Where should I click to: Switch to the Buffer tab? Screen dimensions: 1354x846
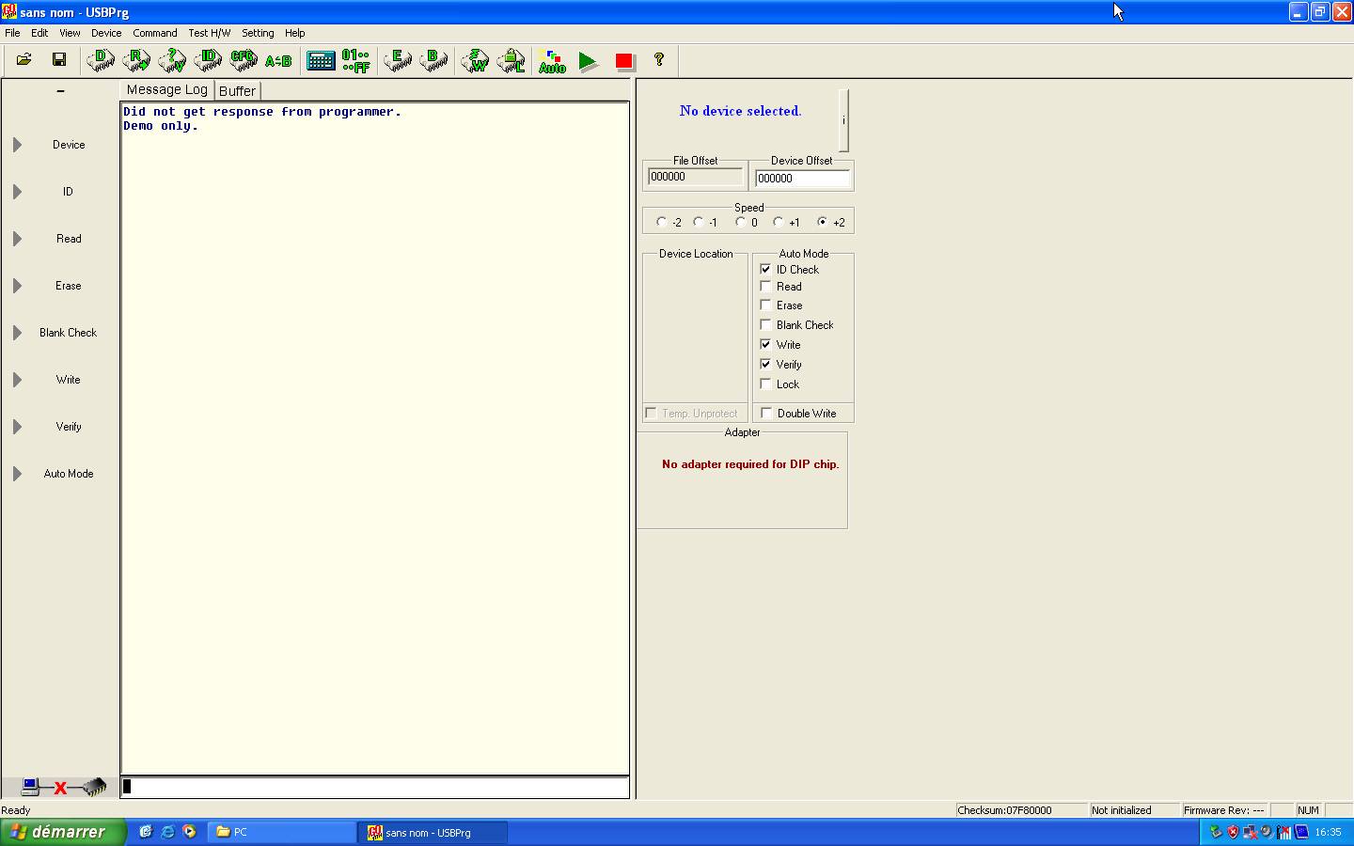pyautogui.click(x=237, y=91)
